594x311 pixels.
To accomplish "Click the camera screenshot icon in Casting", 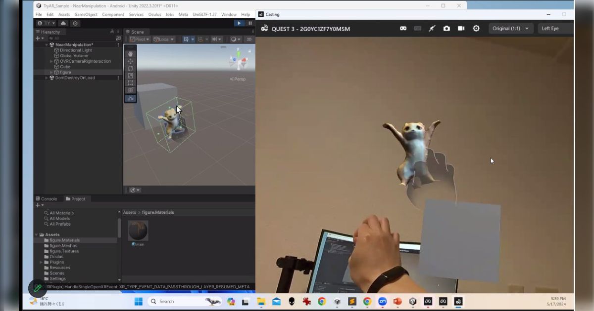I will (x=446, y=29).
